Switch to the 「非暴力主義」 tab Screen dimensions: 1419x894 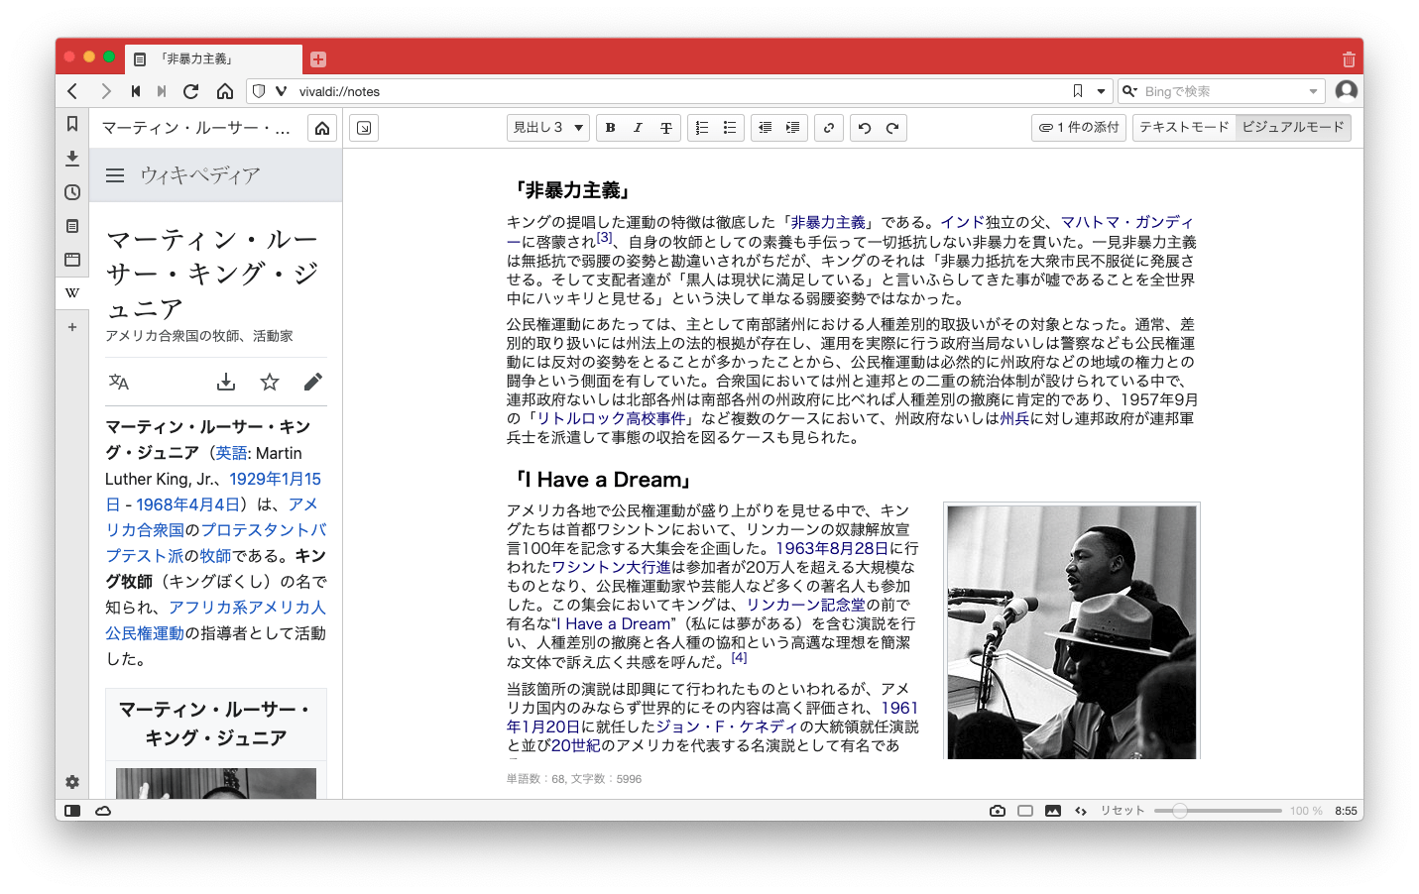point(213,58)
